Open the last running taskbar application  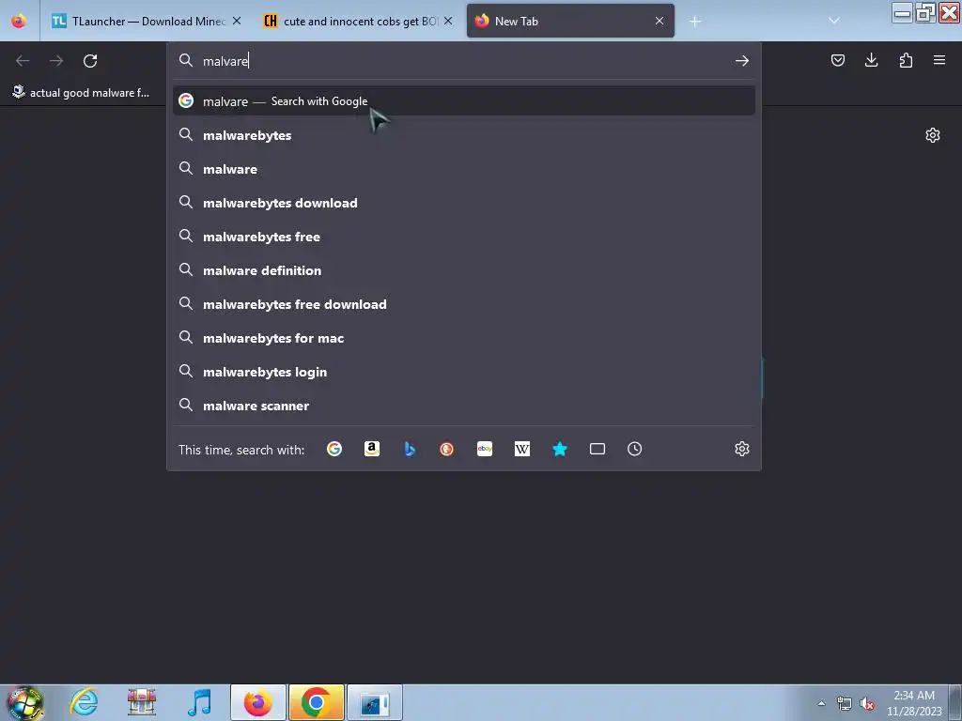pos(375,702)
